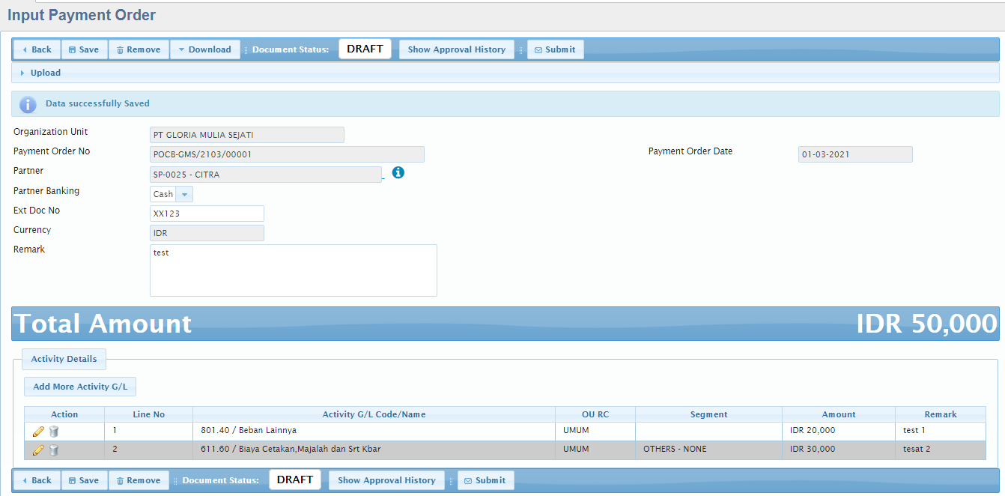This screenshot has width=1005, height=496.
Task: Click the Payment Order No field
Action: click(x=287, y=154)
